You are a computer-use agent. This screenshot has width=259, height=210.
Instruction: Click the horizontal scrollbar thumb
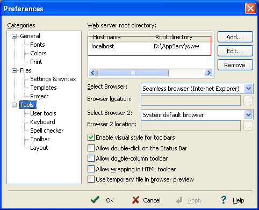pyautogui.click(x=133, y=73)
